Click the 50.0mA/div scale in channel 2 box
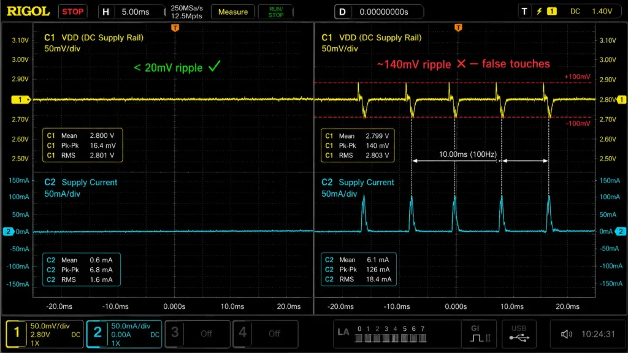This screenshot has height=353, width=628. point(131,326)
